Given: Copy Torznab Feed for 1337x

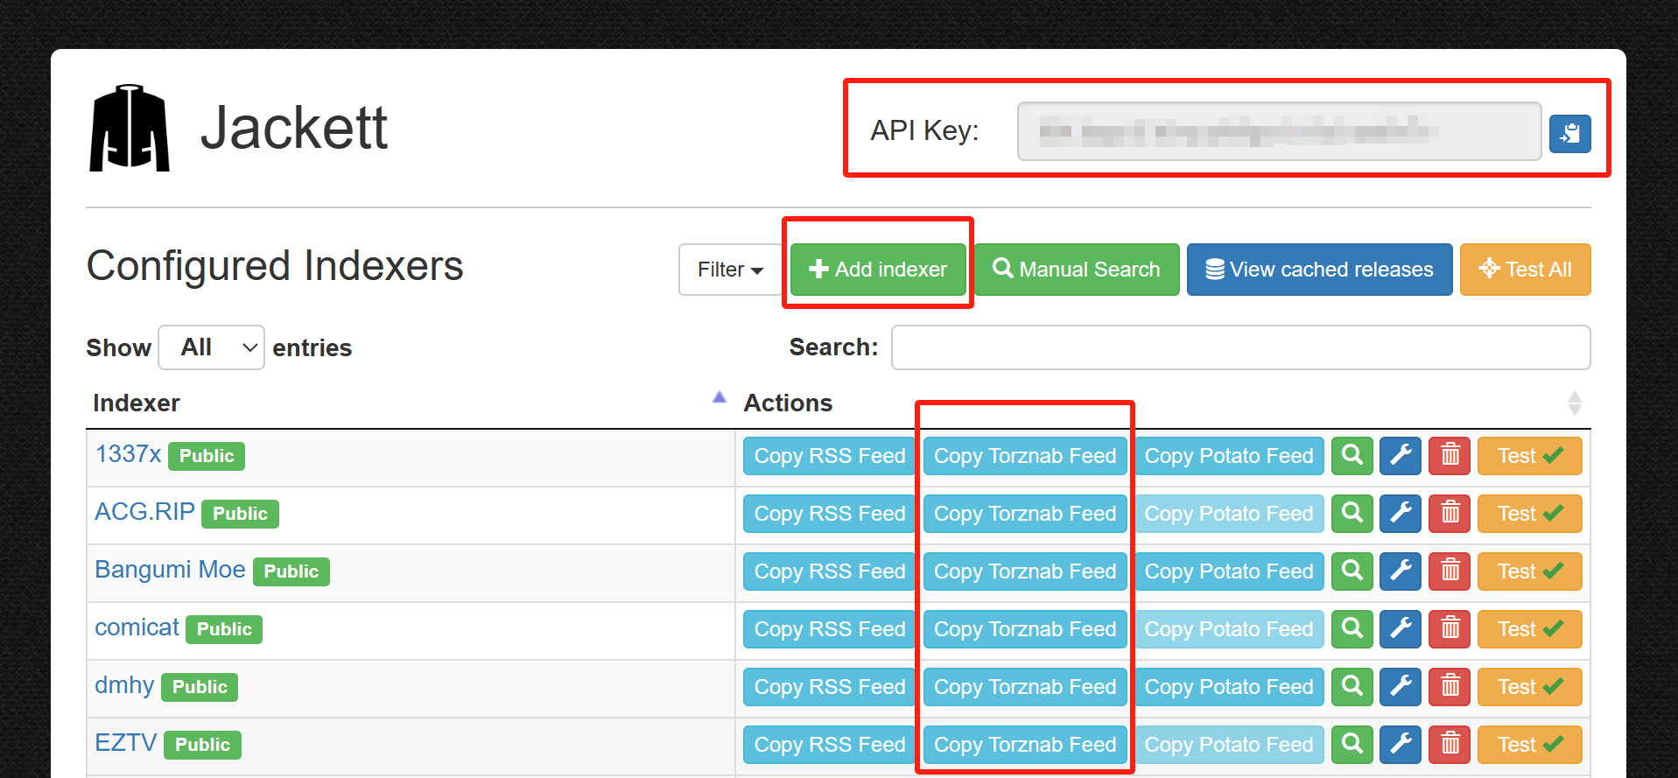Looking at the screenshot, I should [1025, 456].
